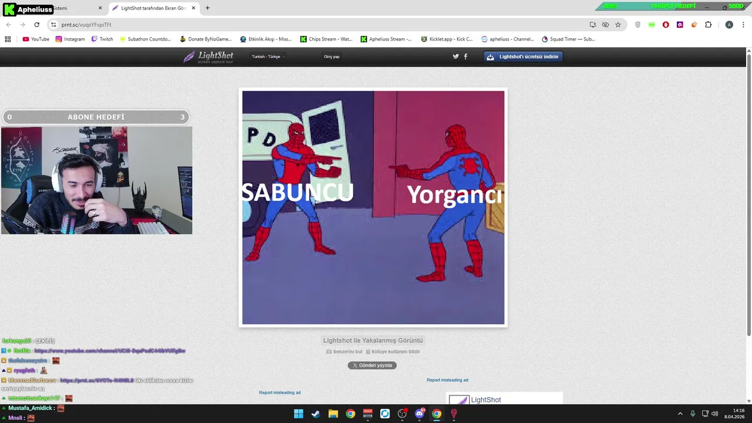
Task: Click the crossed-eye icon in address bar
Action: 605,25
